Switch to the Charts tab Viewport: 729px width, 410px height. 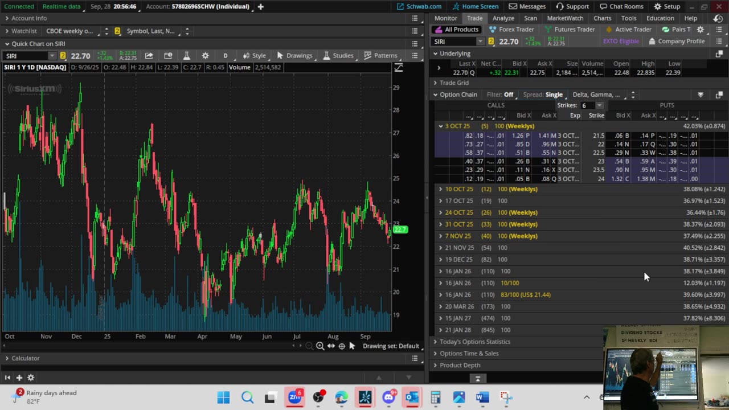click(x=602, y=18)
